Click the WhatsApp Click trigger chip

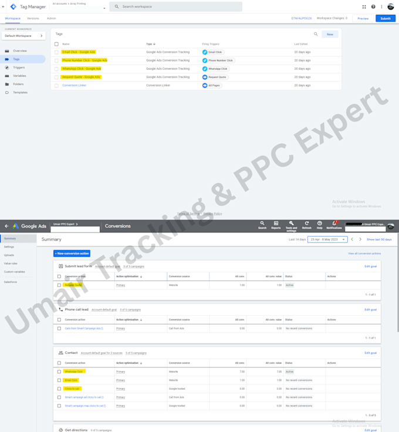point(216,69)
